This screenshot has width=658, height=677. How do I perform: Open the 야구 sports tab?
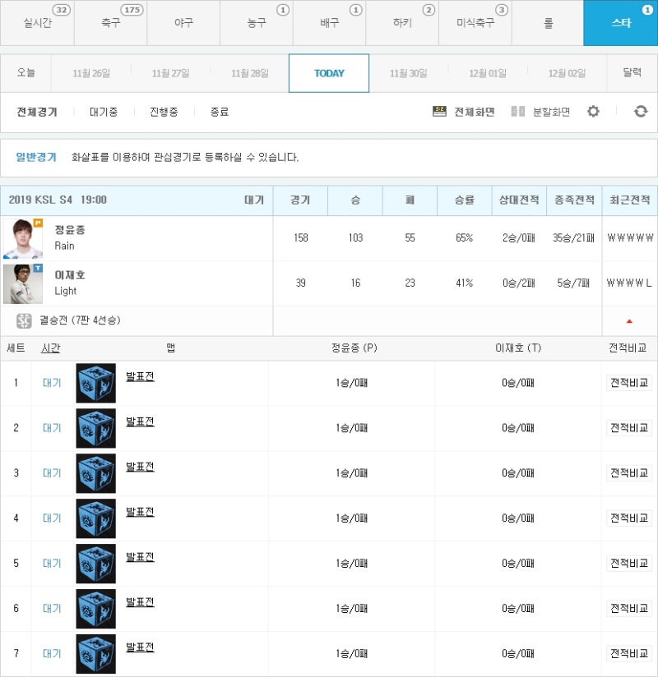pyautogui.click(x=183, y=23)
